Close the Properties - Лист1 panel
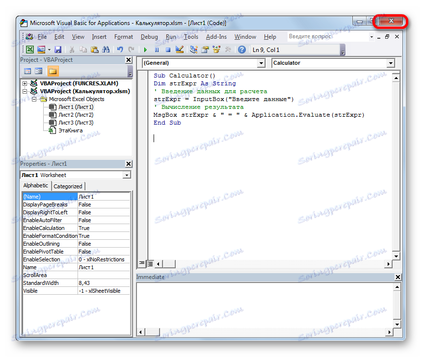422x357 pixels. (x=129, y=164)
